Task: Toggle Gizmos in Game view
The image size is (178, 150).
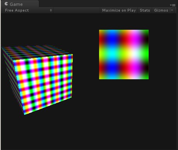Action: coord(161,10)
